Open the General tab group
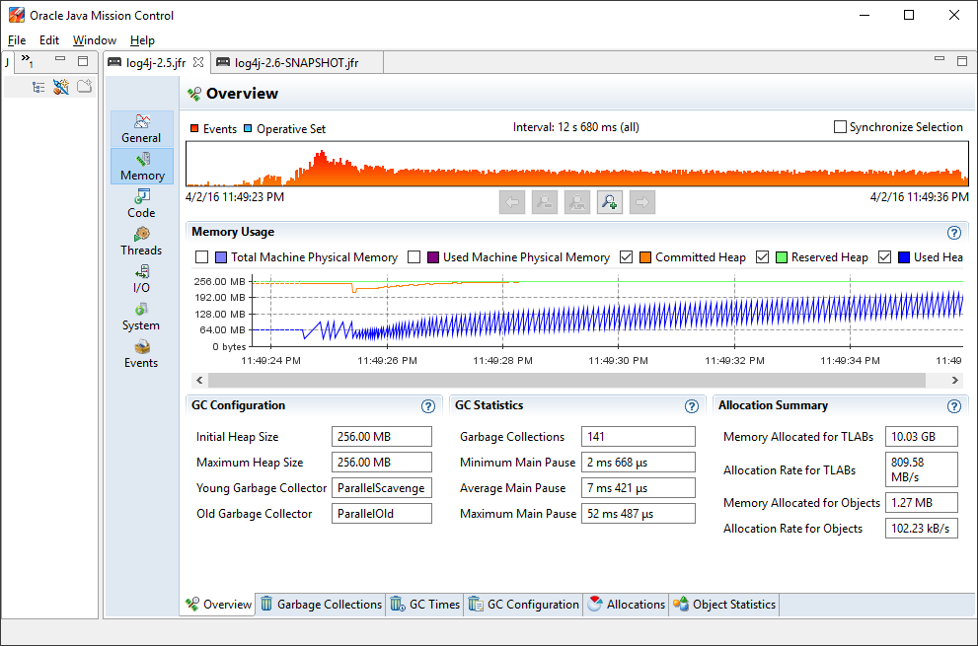Viewport: 978px width, 646px height. (x=141, y=128)
